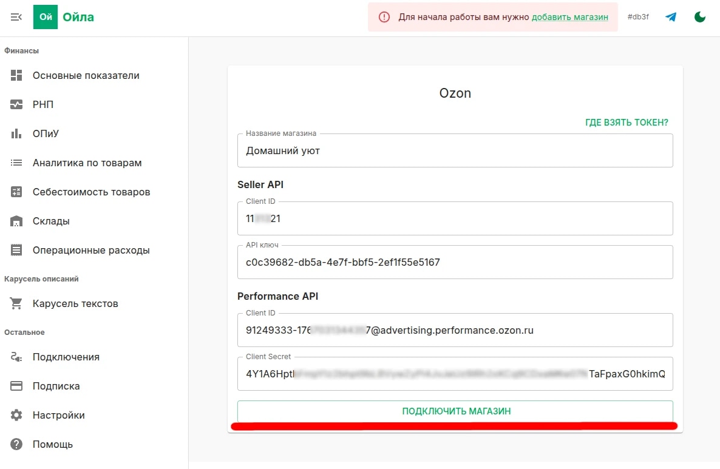Follow the добавить магазин link

[570, 17]
